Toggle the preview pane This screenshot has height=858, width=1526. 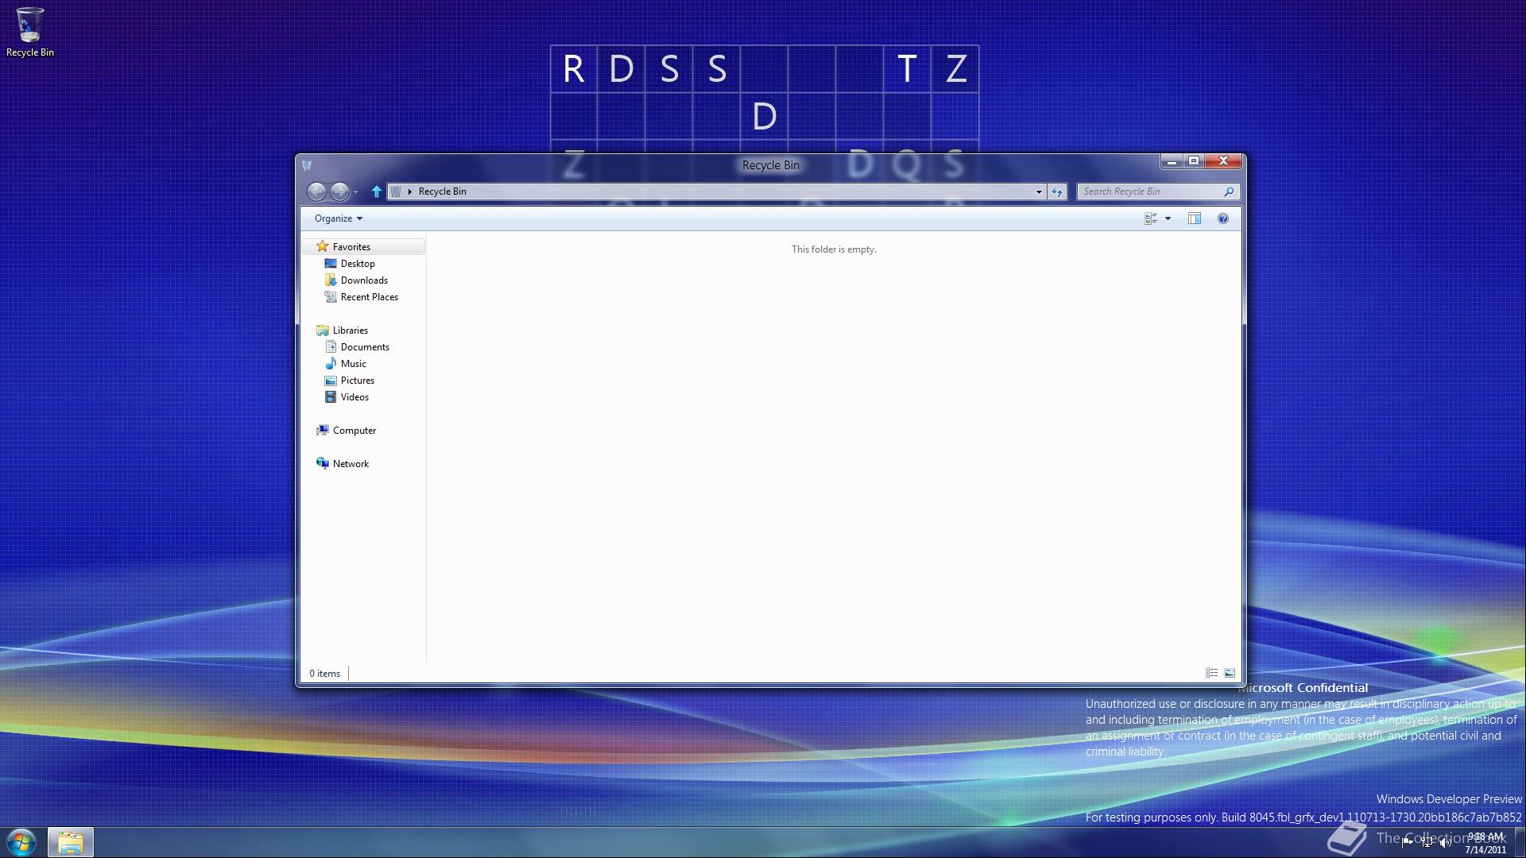[x=1194, y=218]
